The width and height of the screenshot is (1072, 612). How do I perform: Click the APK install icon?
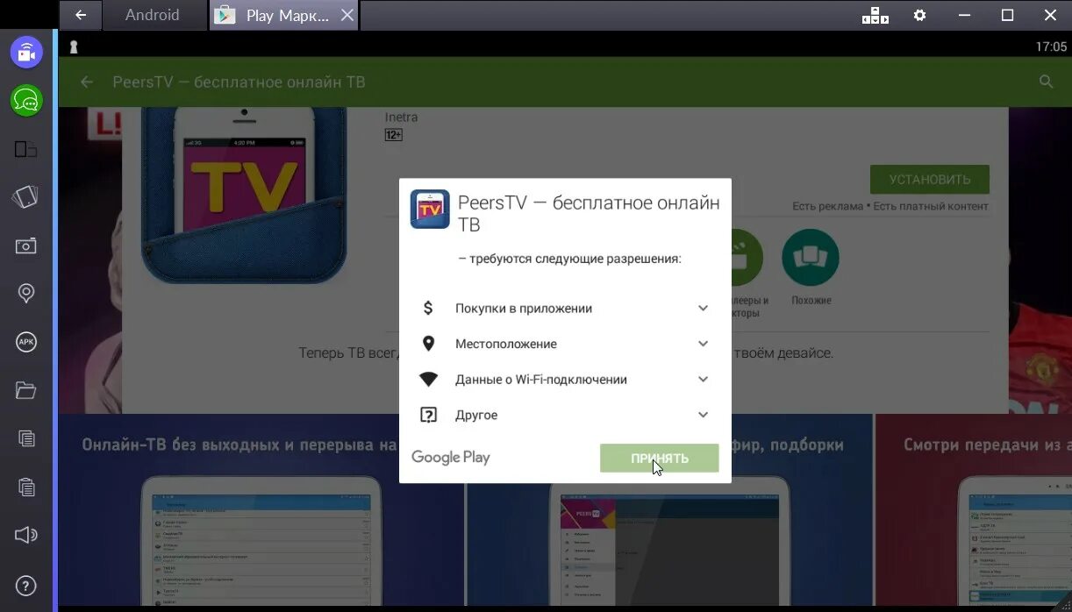coord(26,342)
